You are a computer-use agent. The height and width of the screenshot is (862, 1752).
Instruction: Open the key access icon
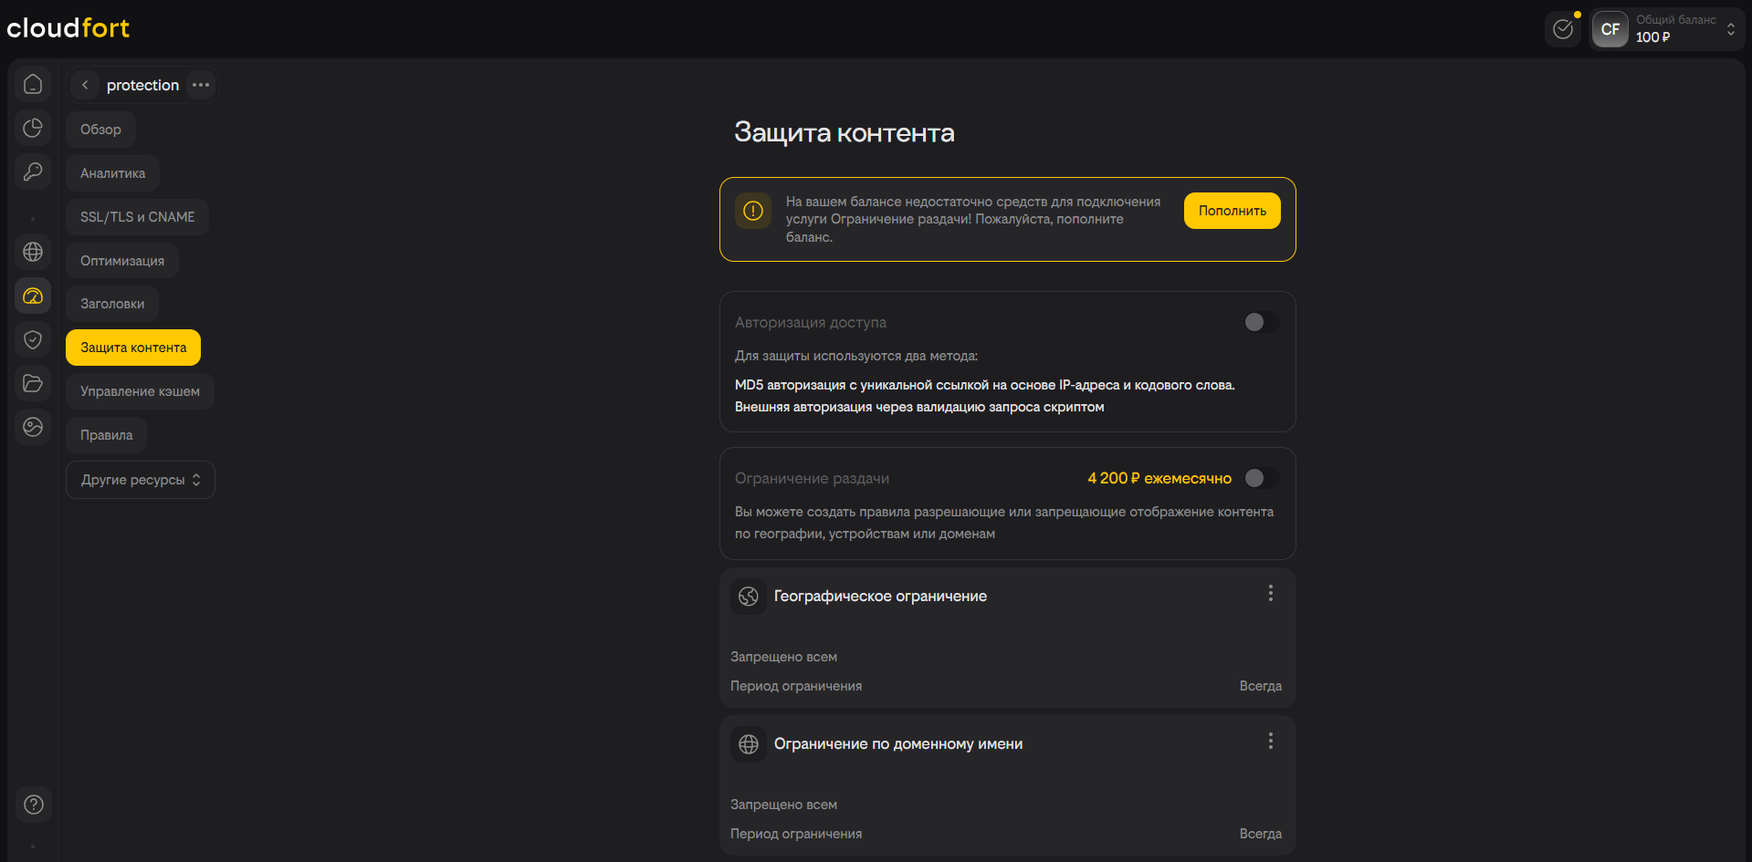33,171
